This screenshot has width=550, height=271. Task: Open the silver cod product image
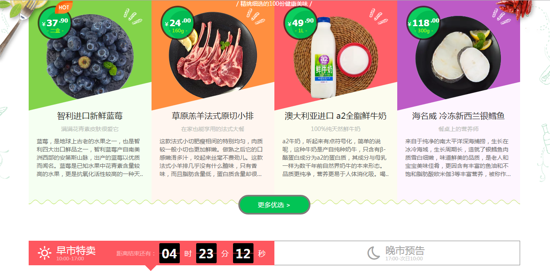pyautogui.click(x=458, y=57)
